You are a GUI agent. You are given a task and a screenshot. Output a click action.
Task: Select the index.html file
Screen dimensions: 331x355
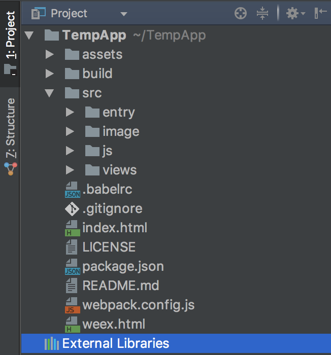tap(114, 228)
